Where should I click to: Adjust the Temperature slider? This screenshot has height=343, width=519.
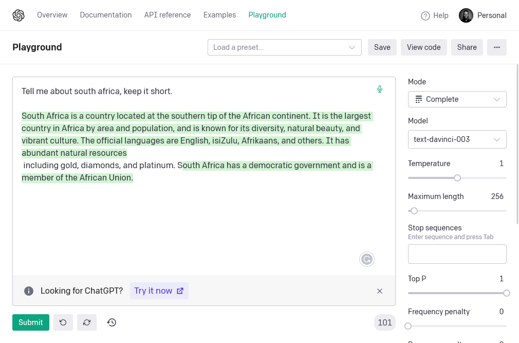click(x=457, y=177)
